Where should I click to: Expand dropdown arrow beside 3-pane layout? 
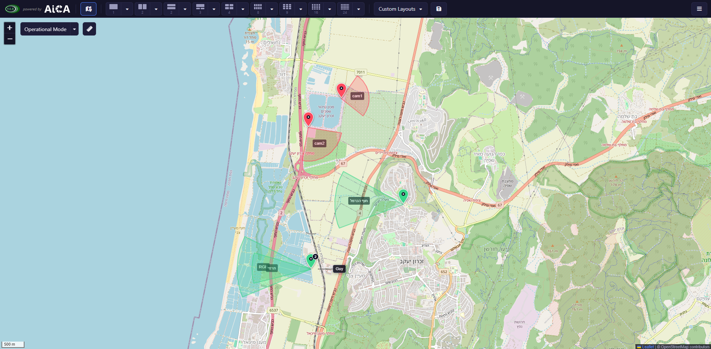coord(214,9)
